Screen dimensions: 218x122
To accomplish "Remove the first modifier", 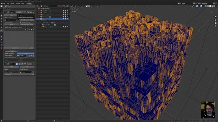I will click(33, 12).
